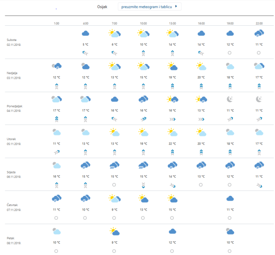Click the 22 °C temperature for Utorak 13:00
The width and height of the screenshot is (275, 255).
172,143
